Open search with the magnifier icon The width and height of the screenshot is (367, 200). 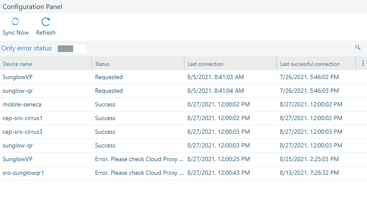(x=358, y=47)
